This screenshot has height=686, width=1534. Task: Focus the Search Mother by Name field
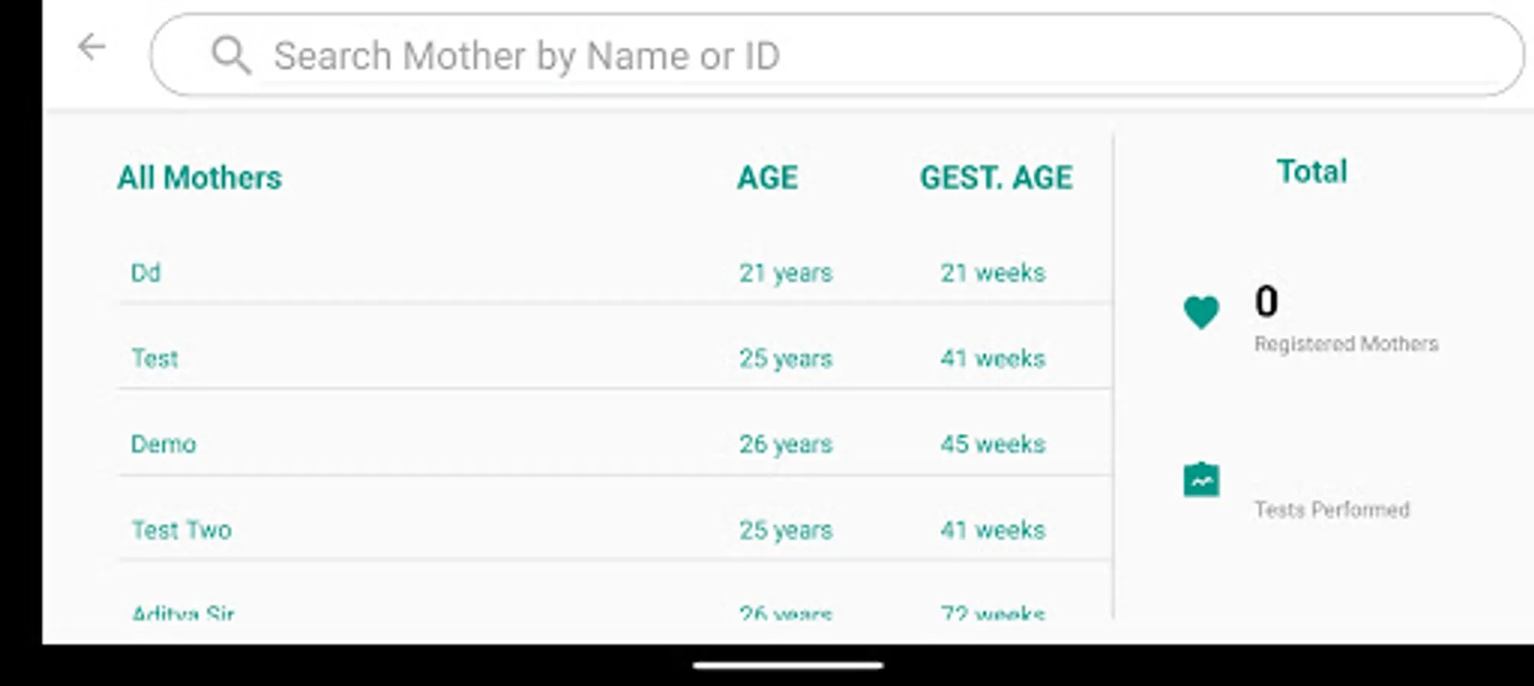837,55
